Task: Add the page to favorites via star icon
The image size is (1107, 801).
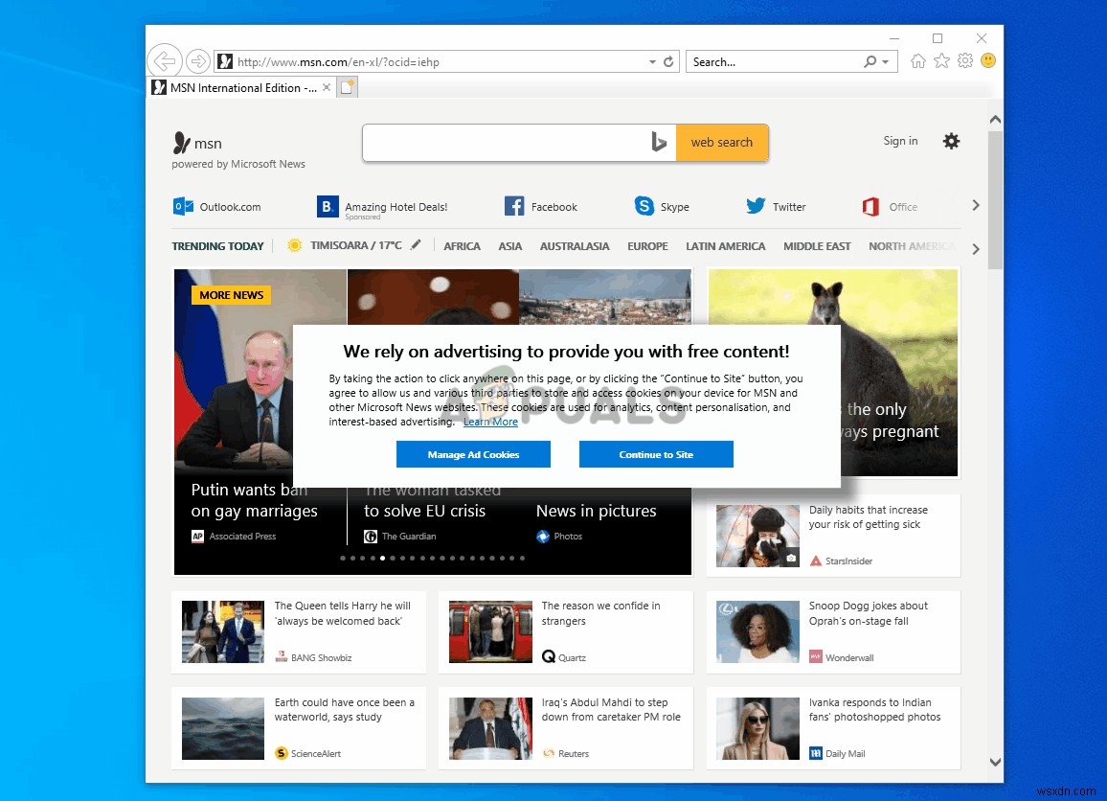Action: pos(941,60)
